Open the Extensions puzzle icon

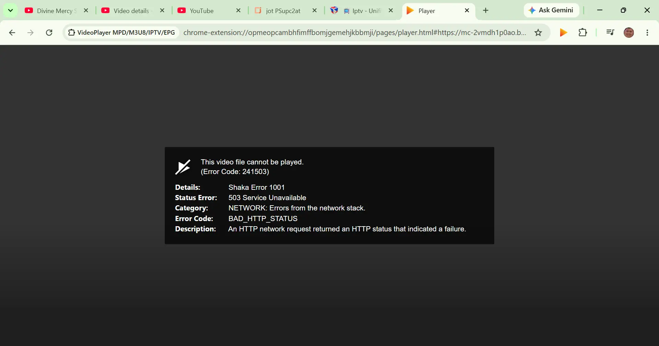click(x=583, y=33)
